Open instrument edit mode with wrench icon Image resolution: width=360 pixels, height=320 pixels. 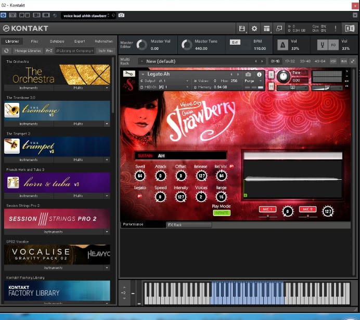click(129, 74)
